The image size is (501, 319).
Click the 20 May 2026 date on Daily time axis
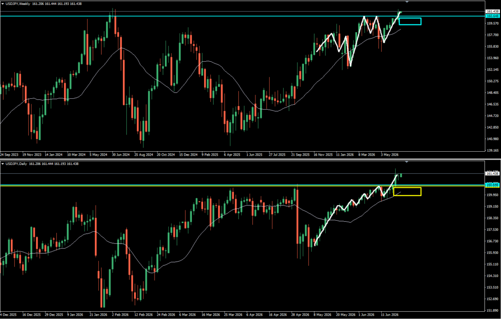click(x=345, y=315)
